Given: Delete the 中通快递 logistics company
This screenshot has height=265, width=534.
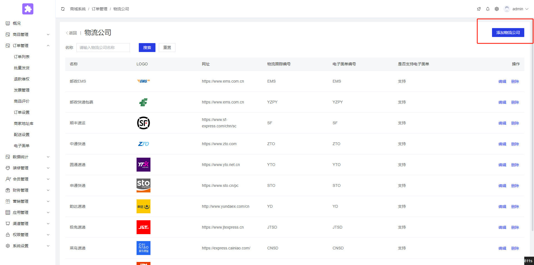Looking at the screenshot, I should [x=515, y=144].
